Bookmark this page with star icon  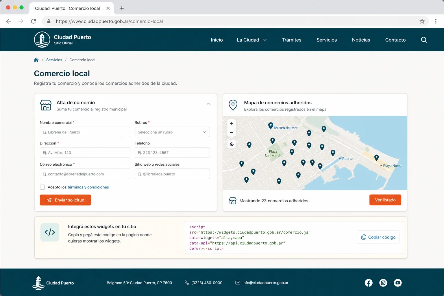point(422,21)
